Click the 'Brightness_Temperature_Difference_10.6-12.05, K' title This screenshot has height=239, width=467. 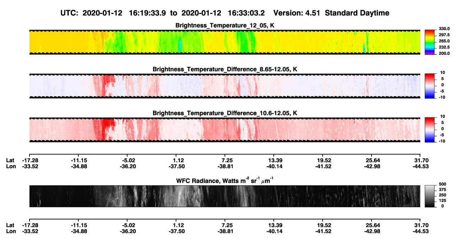pyautogui.click(x=225, y=113)
